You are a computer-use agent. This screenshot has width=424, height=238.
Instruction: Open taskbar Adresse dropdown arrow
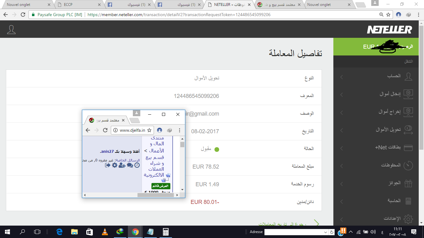tap(325, 232)
